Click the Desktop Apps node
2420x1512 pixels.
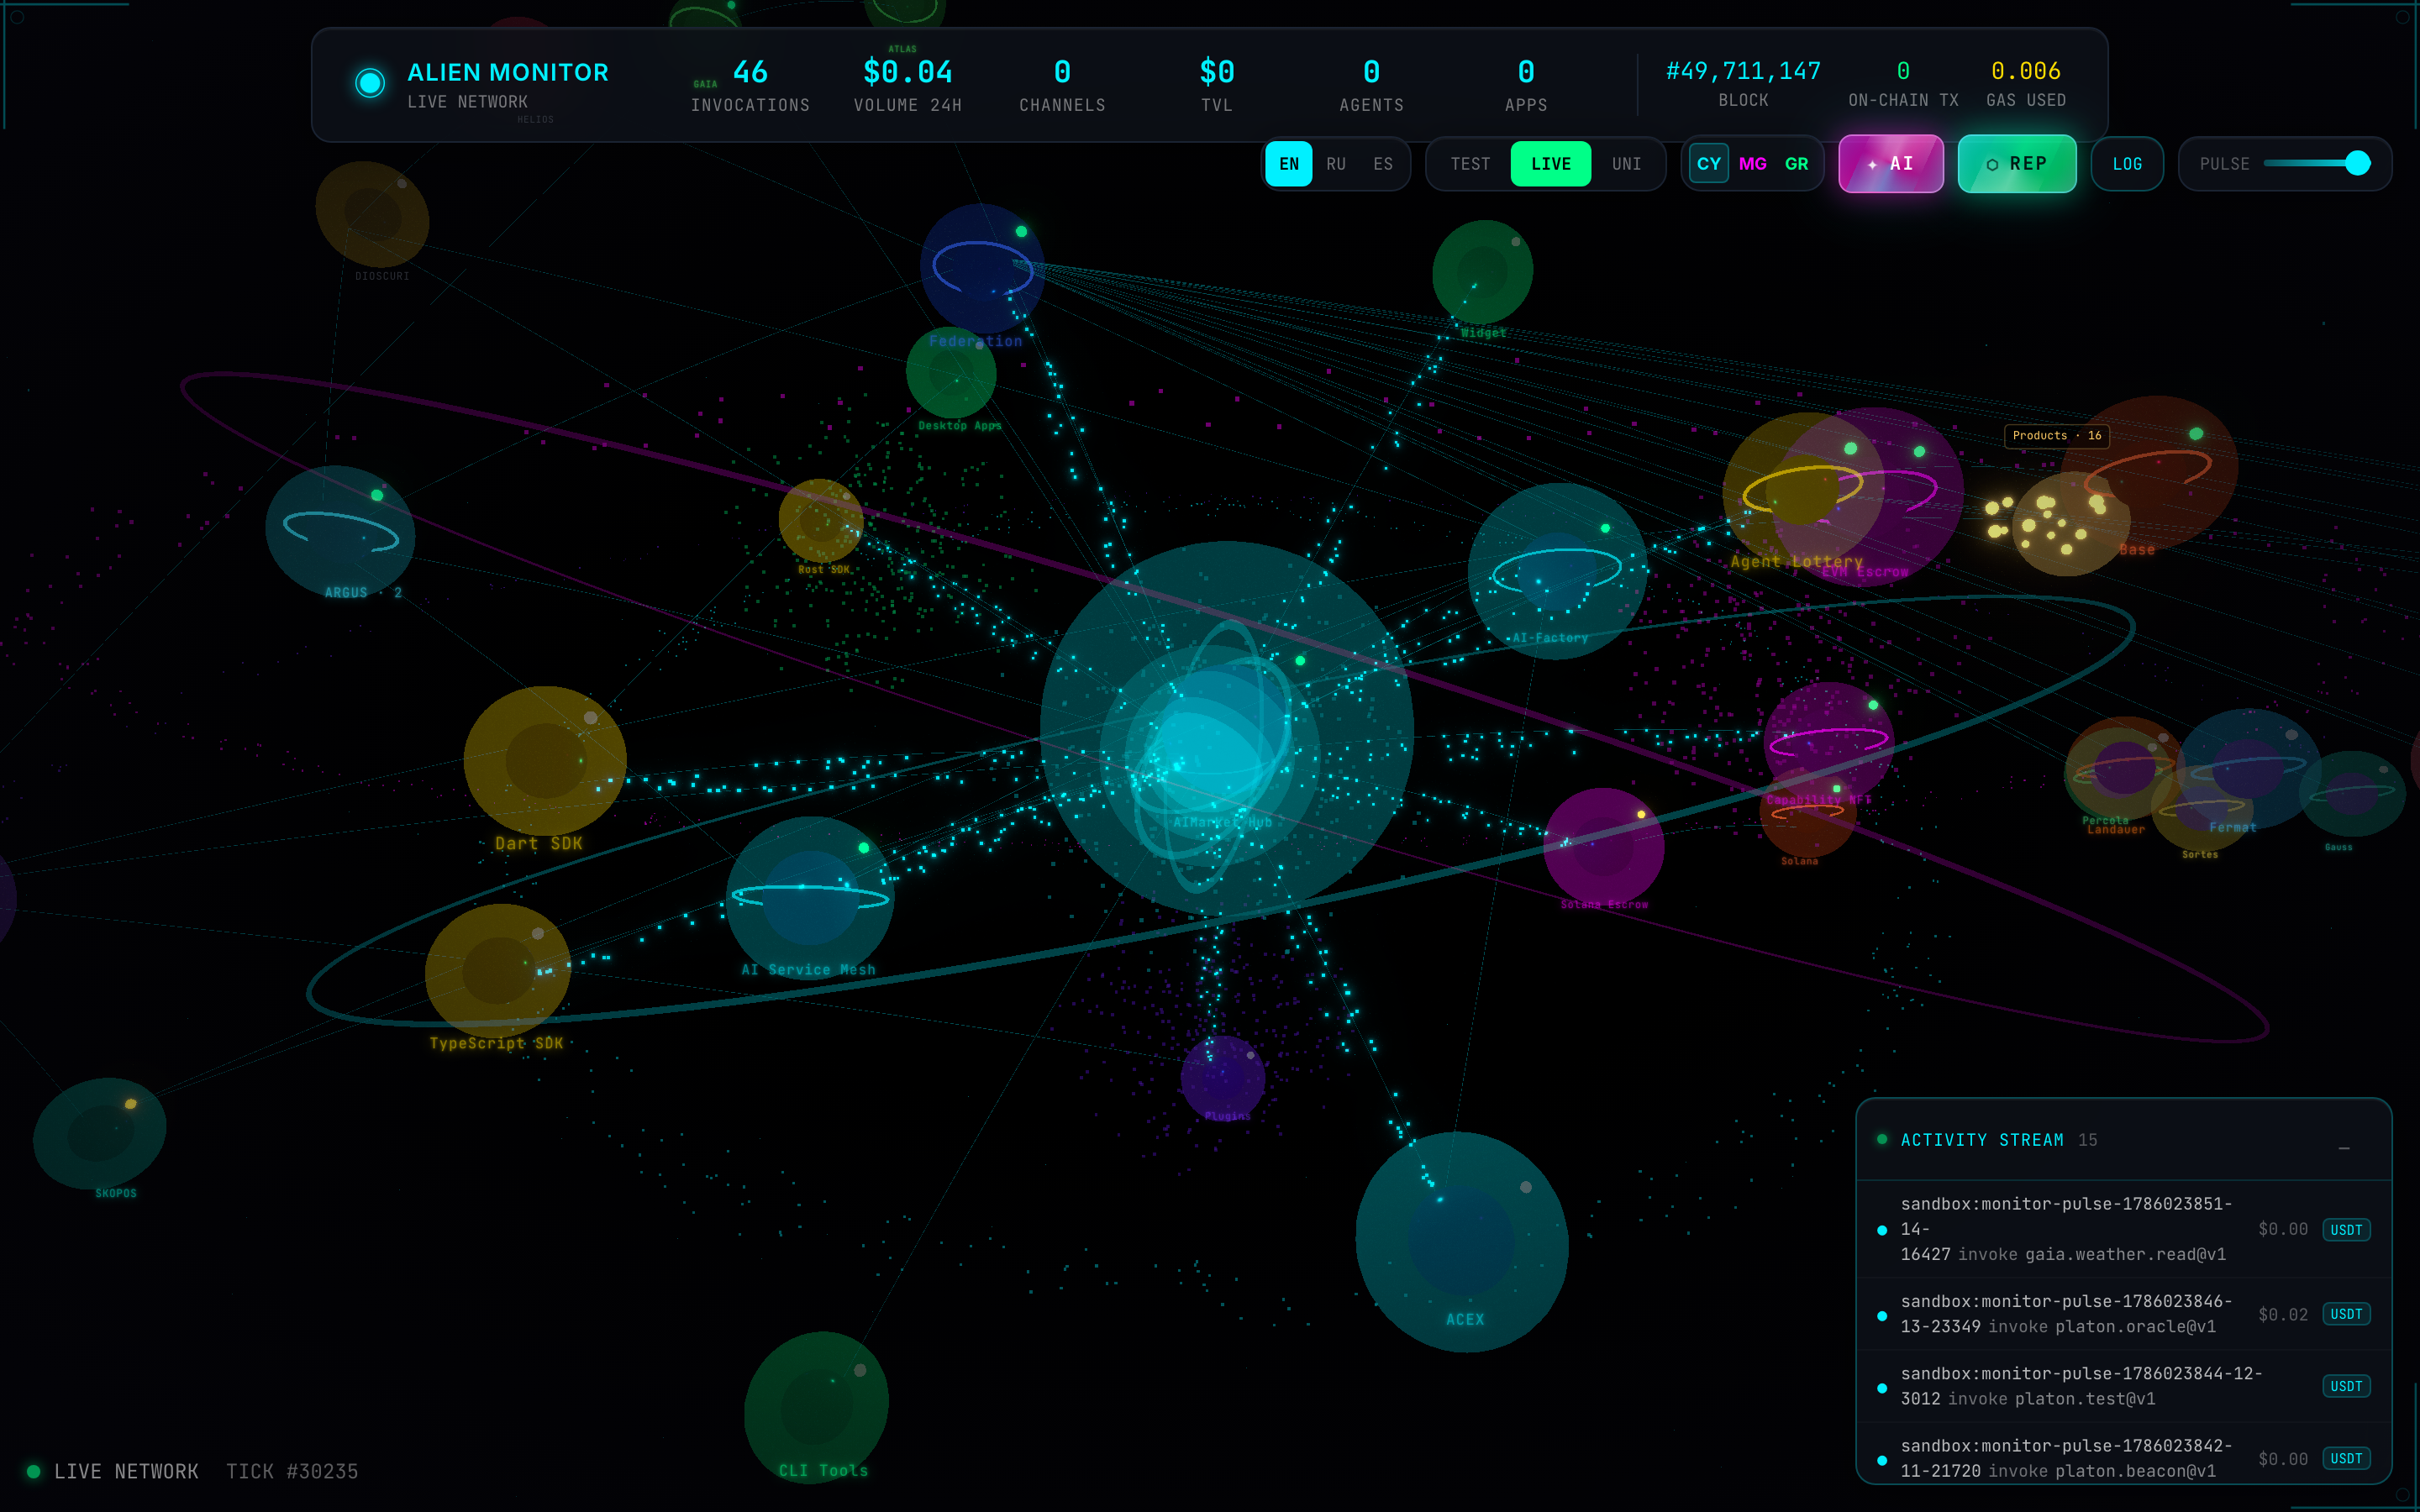click(x=951, y=372)
